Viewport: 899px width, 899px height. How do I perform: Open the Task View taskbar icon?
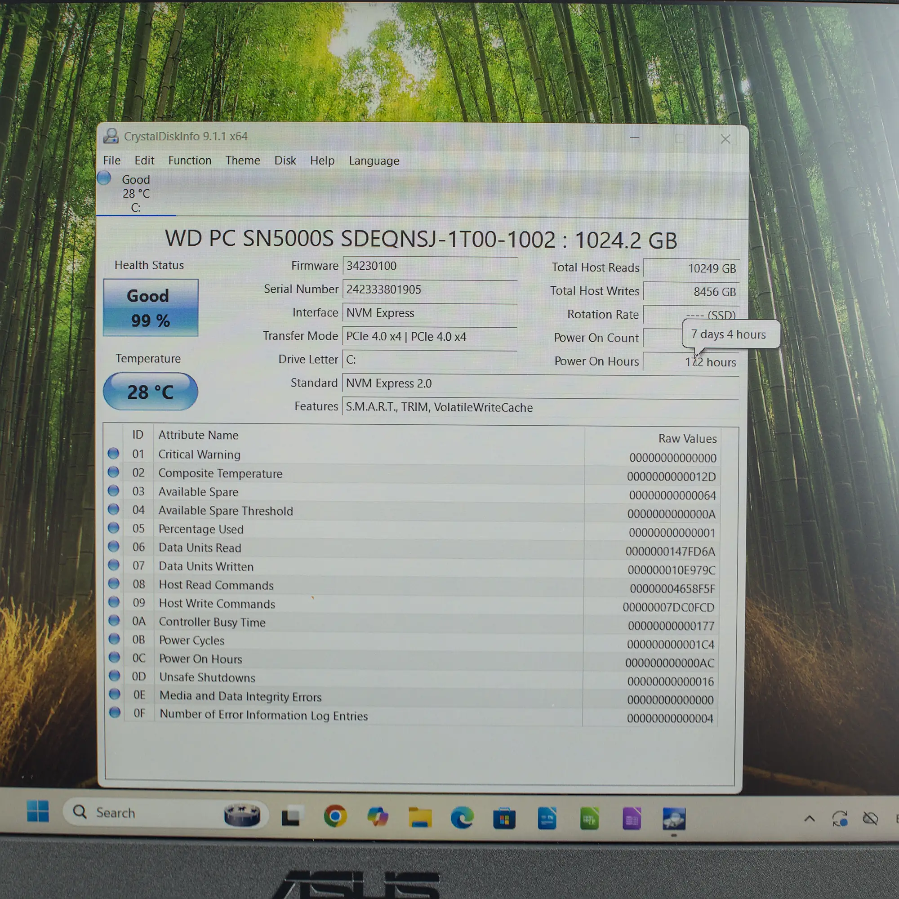tap(292, 816)
